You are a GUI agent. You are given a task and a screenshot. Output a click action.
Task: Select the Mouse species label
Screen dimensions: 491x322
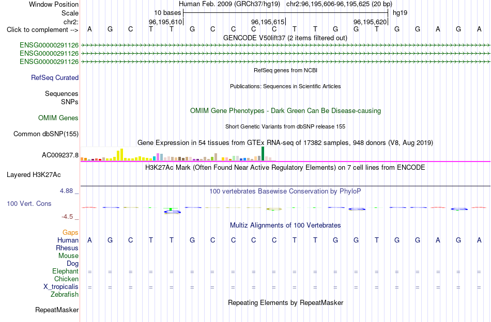[x=68, y=256]
